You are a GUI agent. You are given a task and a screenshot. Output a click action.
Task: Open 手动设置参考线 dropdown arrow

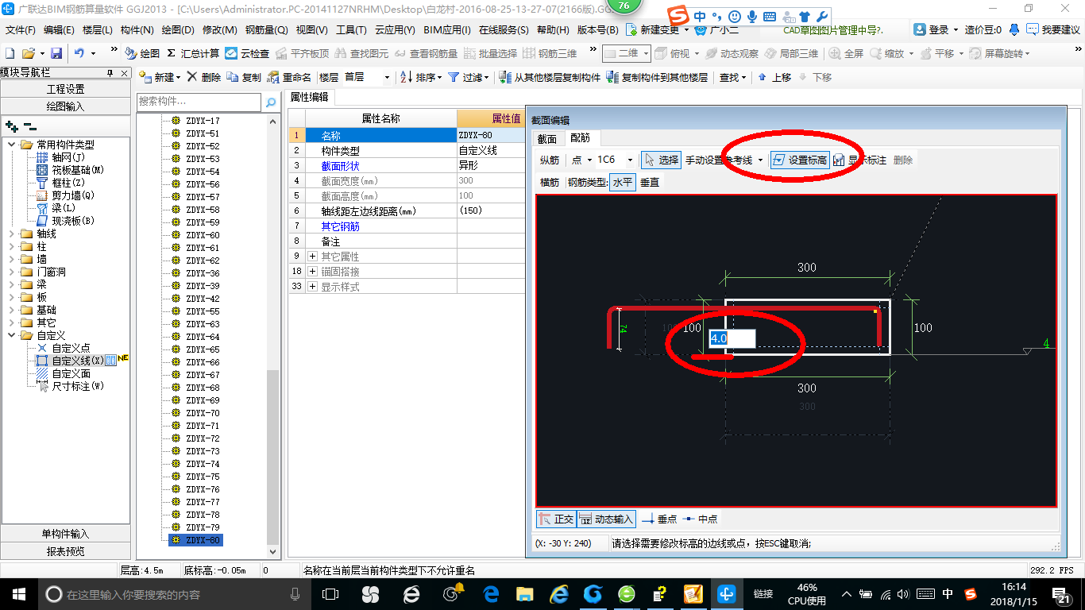pos(760,160)
